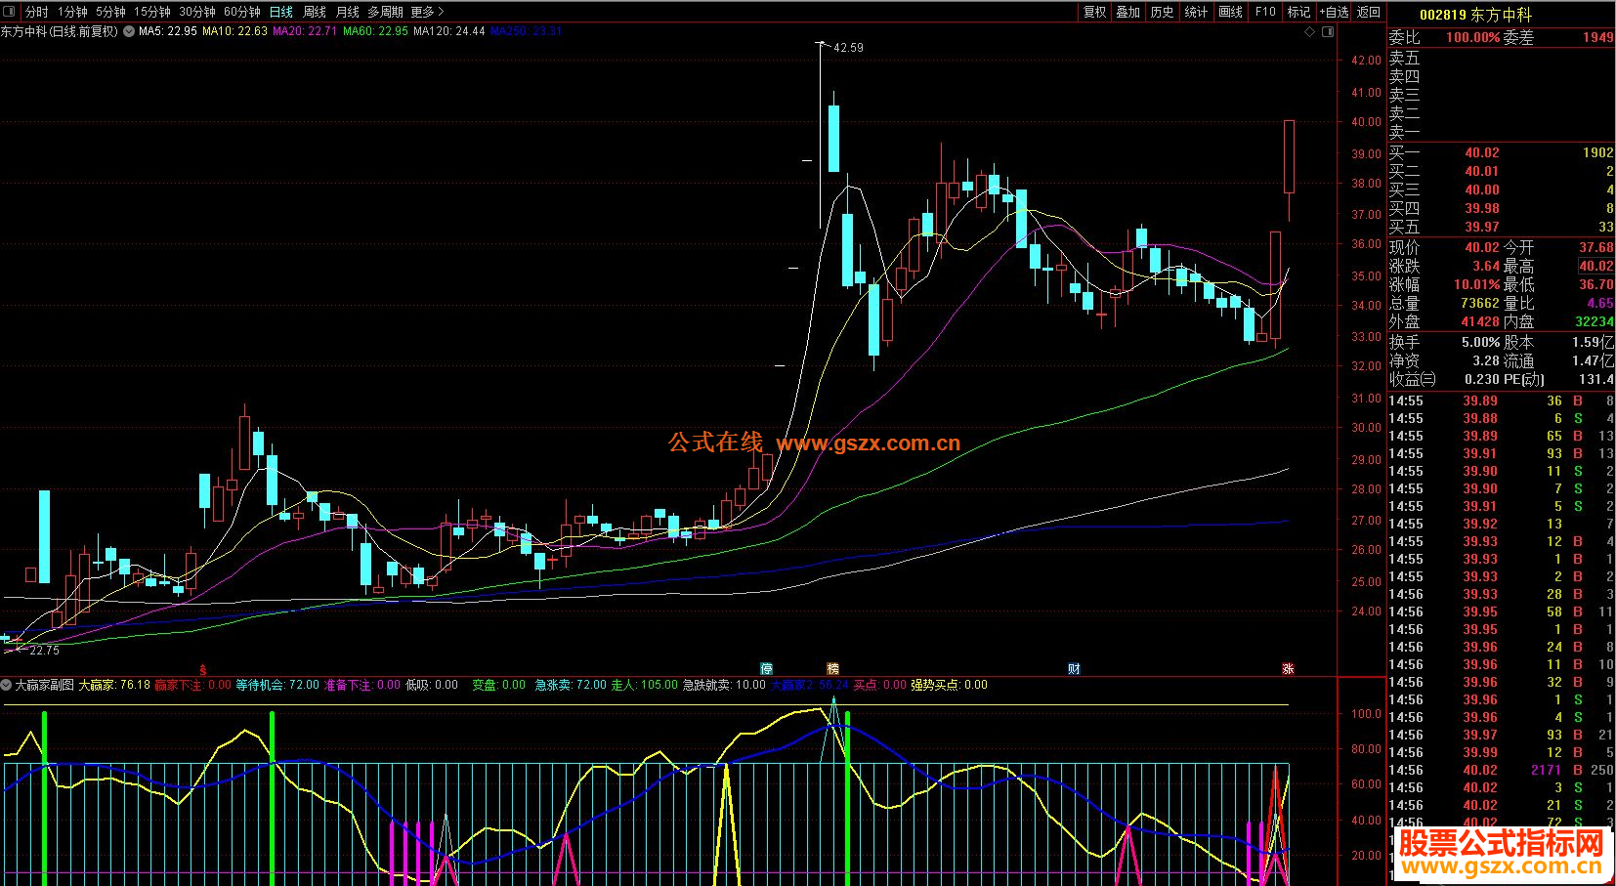The width and height of the screenshot is (1616, 886).
Task: Select the 1分钟 period tab
Action: pyautogui.click(x=72, y=12)
